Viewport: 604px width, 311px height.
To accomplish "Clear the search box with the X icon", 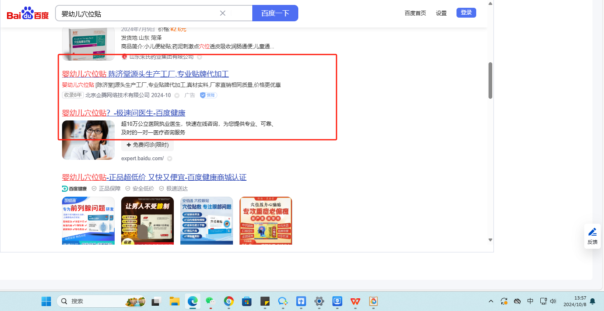I will [223, 13].
